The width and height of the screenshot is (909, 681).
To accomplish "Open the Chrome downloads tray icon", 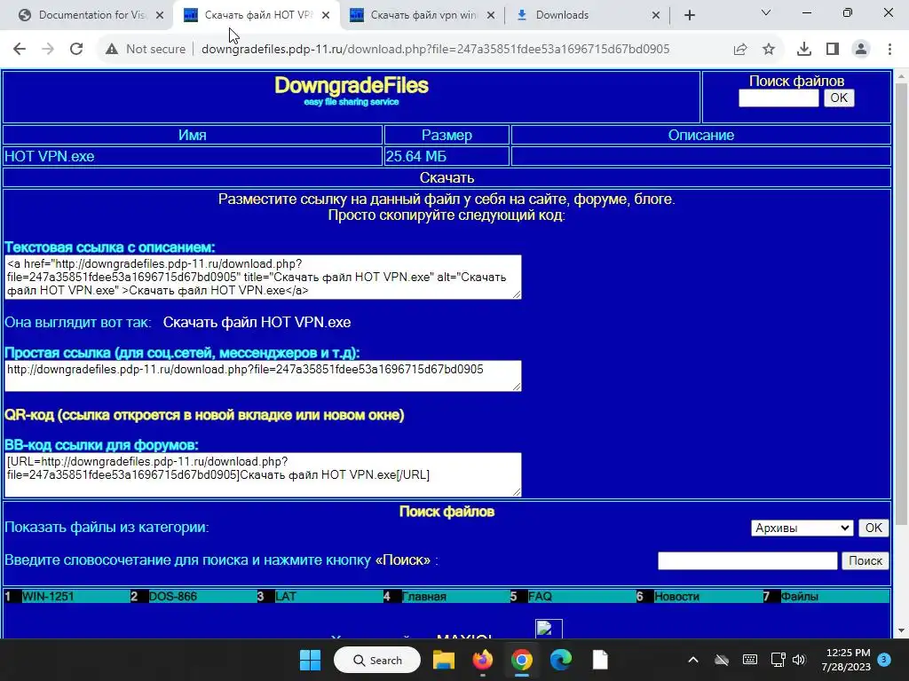I will click(804, 50).
